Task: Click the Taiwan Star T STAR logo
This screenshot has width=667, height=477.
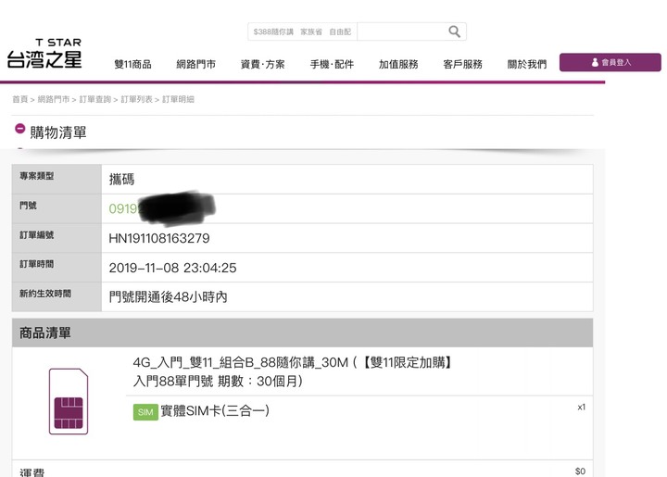Action: (44, 54)
